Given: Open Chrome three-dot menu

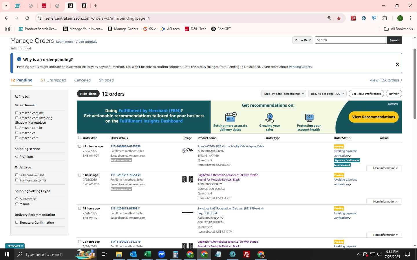Looking at the screenshot, I should [x=410, y=18].
